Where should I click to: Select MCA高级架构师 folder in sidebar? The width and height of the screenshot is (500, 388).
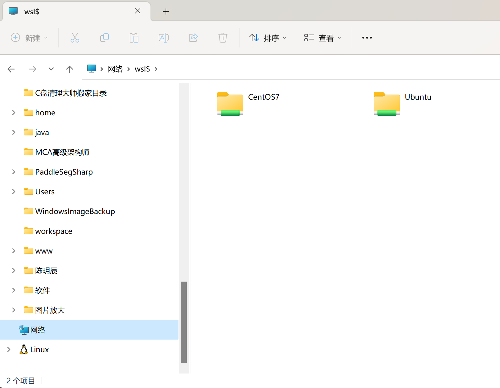tap(57, 152)
